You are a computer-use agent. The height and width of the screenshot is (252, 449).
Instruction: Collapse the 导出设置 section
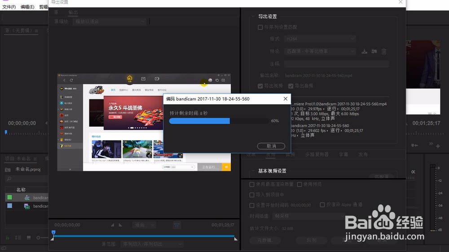pos(253,17)
